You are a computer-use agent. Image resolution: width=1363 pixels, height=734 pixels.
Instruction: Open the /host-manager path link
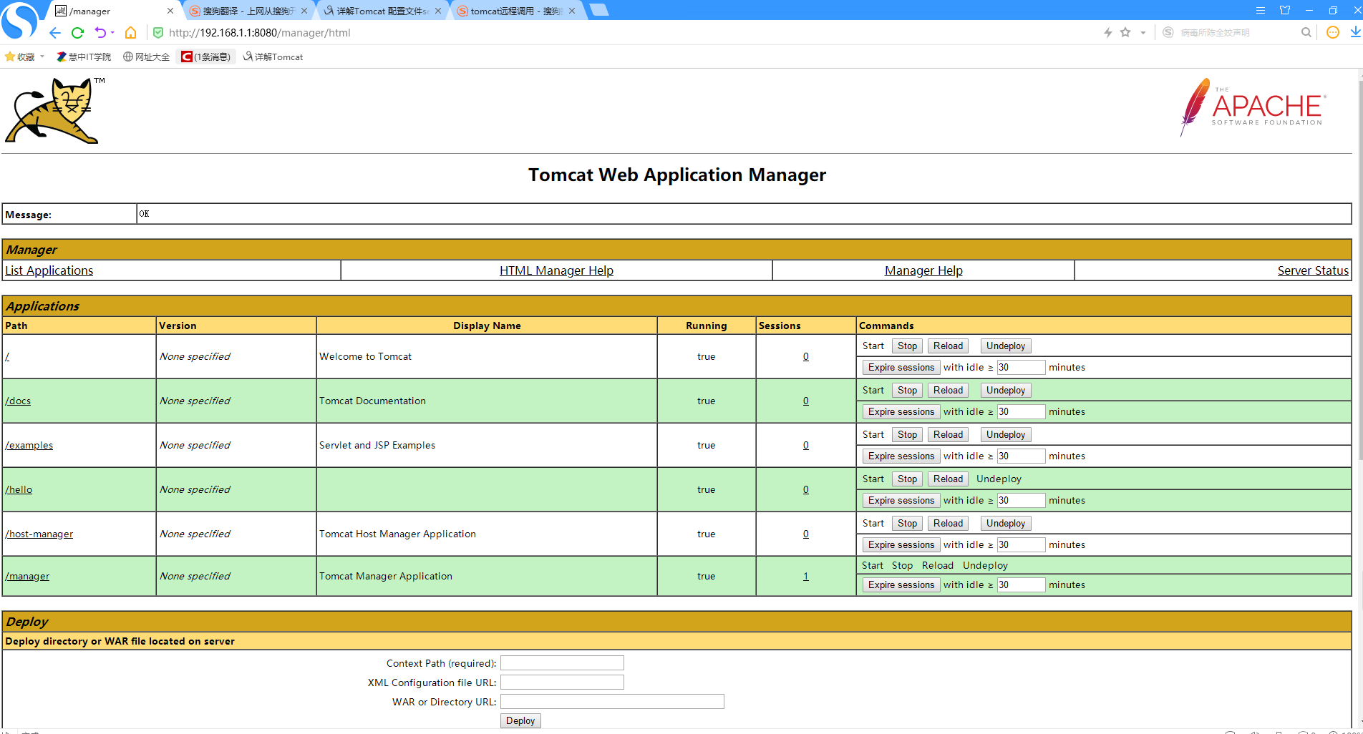tap(39, 534)
